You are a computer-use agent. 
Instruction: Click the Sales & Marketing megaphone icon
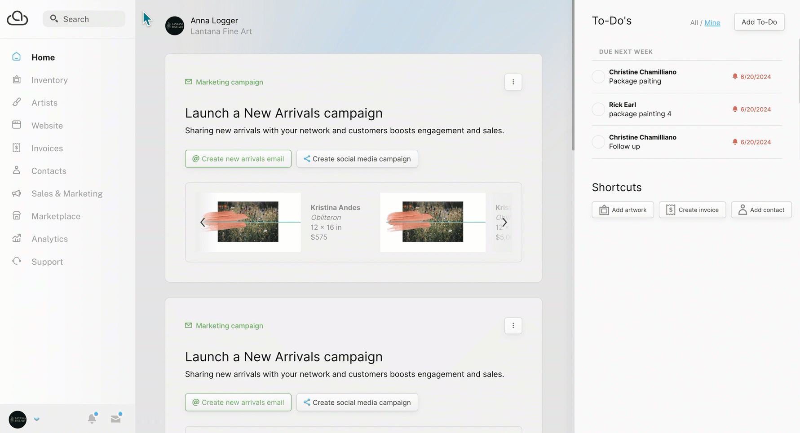click(x=17, y=193)
